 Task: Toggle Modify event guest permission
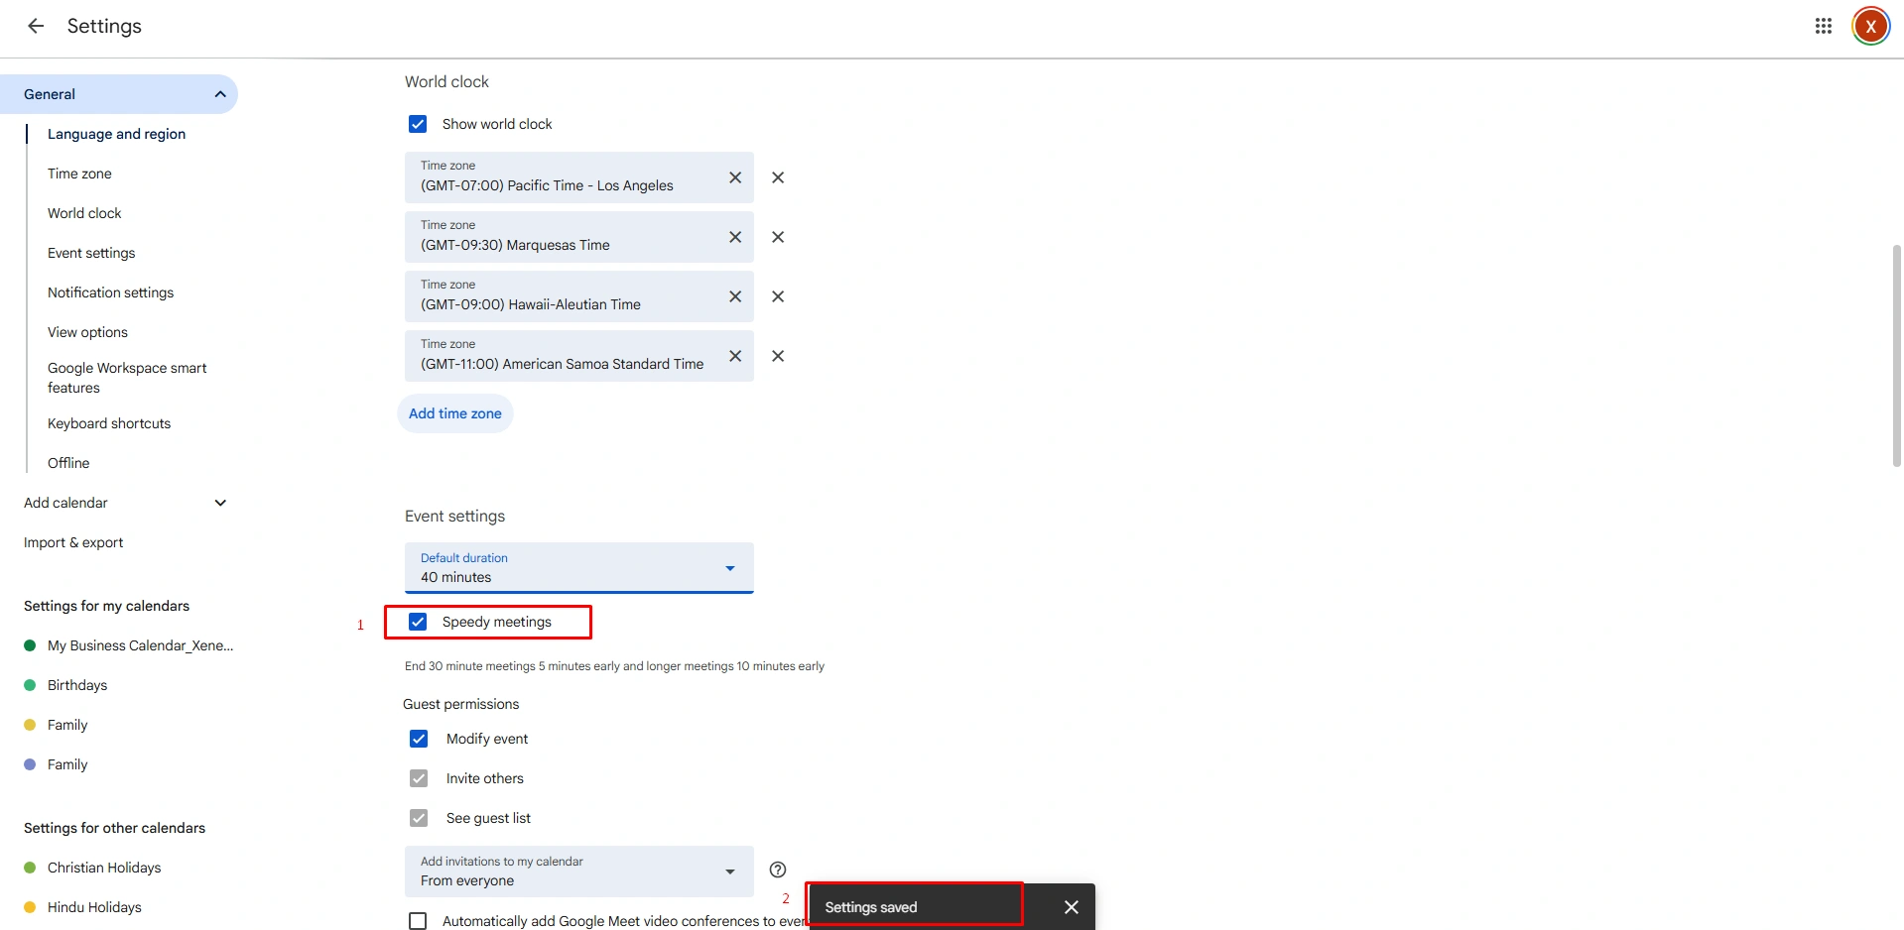[x=419, y=739]
